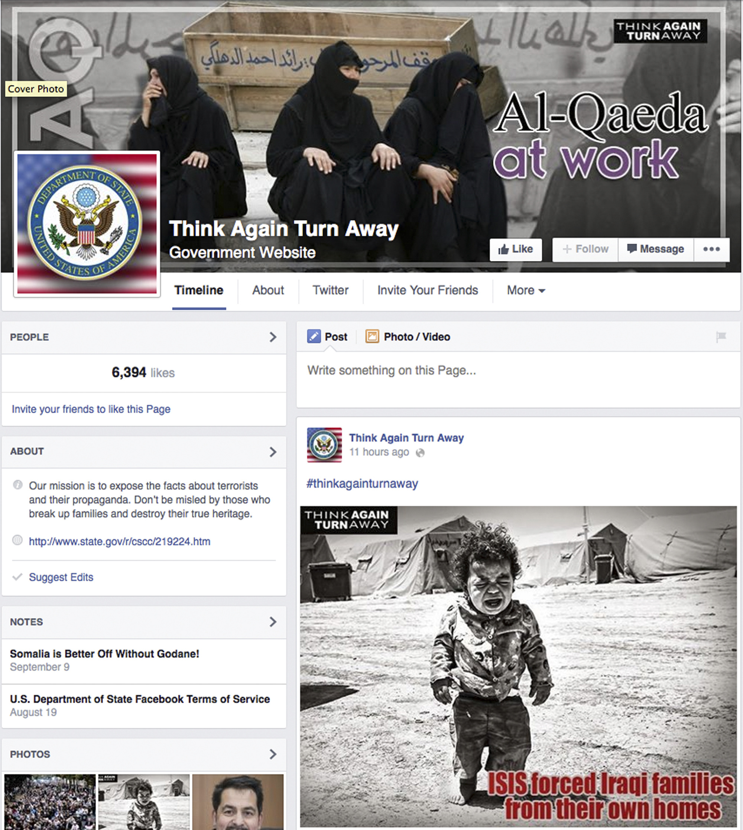This screenshot has height=830, width=743.
Task: Select the Invite Your Friends tab
Action: (428, 290)
